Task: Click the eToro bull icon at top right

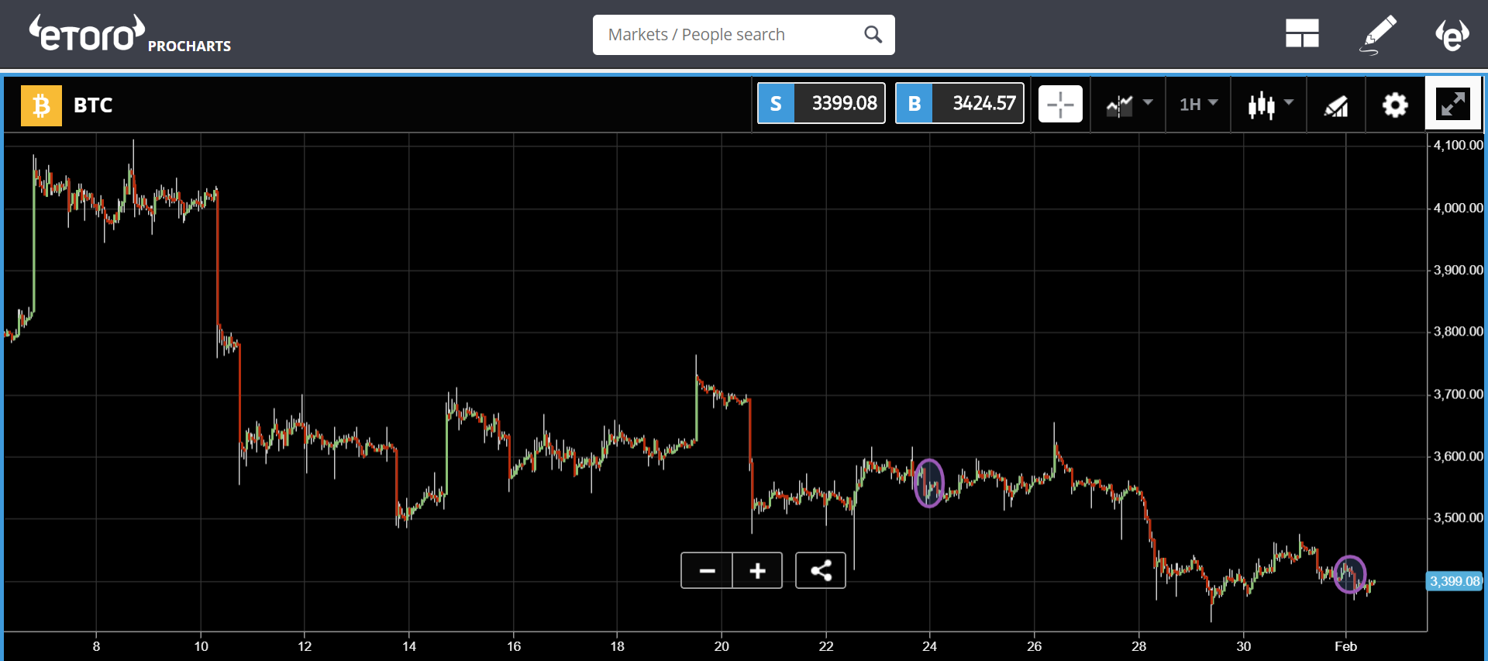Action: pyautogui.click(x=1452, y=34)
